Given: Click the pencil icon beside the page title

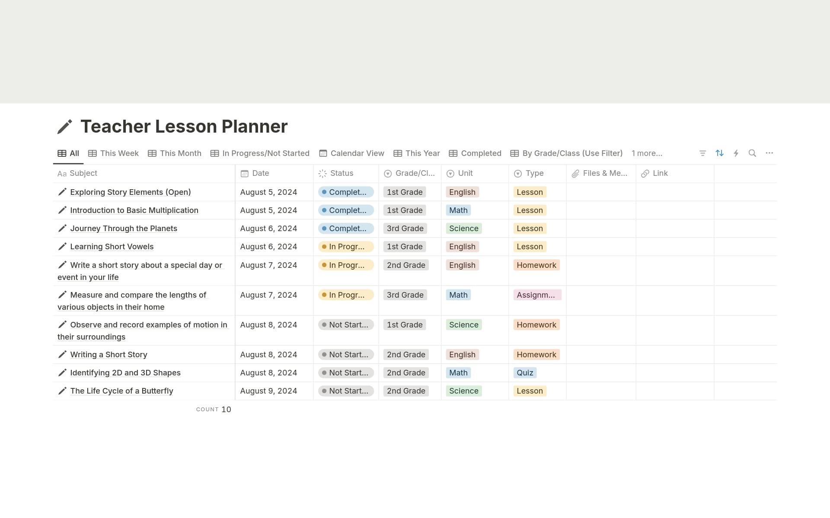Looking at the screenshot, I should 65,127.
